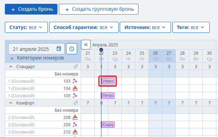
Task: Select date column 27 Вс
Action: coord(169,56)
